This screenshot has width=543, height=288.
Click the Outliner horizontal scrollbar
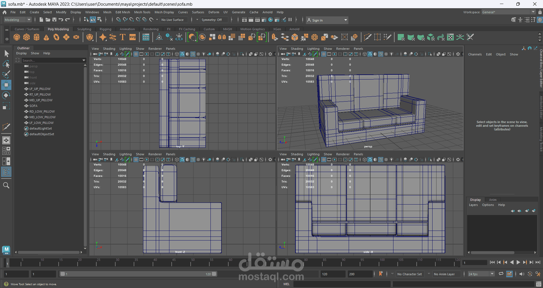tap(49, 252)
